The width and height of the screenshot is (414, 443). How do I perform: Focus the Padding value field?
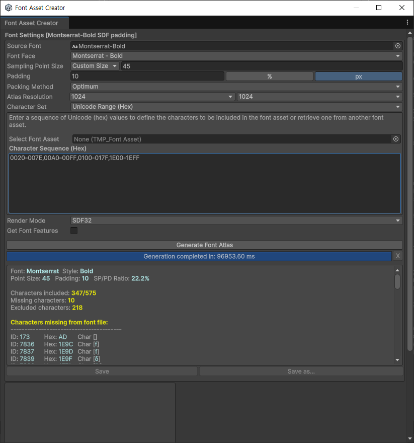tap(147, 77)
